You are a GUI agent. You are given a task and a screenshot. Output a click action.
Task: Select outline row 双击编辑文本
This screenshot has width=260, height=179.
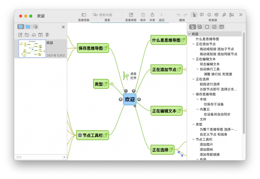(210, 64)
